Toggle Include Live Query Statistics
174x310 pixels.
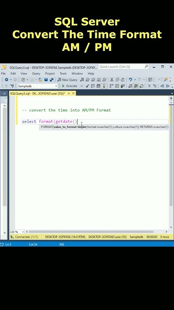pyautogui.click(x=117, y=86)
